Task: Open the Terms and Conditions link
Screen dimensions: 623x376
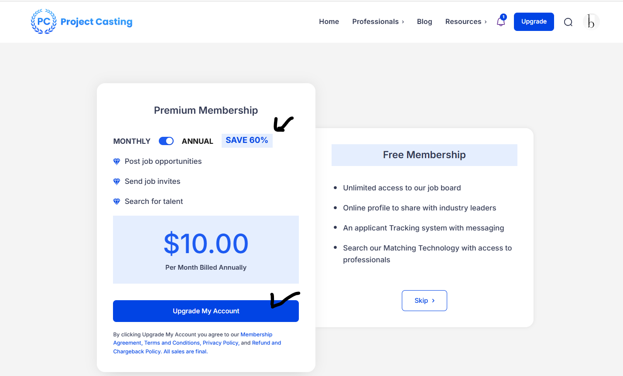Action: [x=172, y=343]
